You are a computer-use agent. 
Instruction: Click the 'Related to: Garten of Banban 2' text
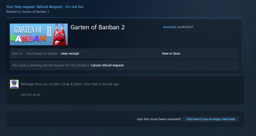pos(28,12)
